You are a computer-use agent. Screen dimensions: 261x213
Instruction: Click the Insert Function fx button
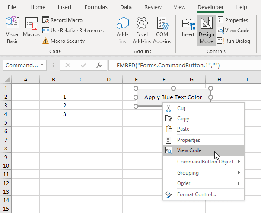point(99,65)
